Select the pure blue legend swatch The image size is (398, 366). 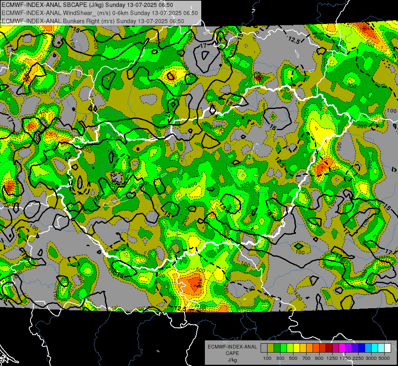pos(362,348)
